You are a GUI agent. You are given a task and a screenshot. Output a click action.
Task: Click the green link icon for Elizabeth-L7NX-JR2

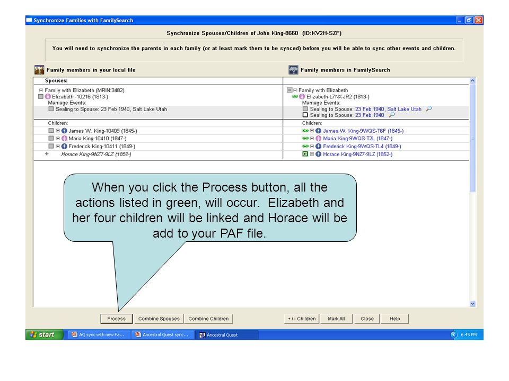point(295,96)
